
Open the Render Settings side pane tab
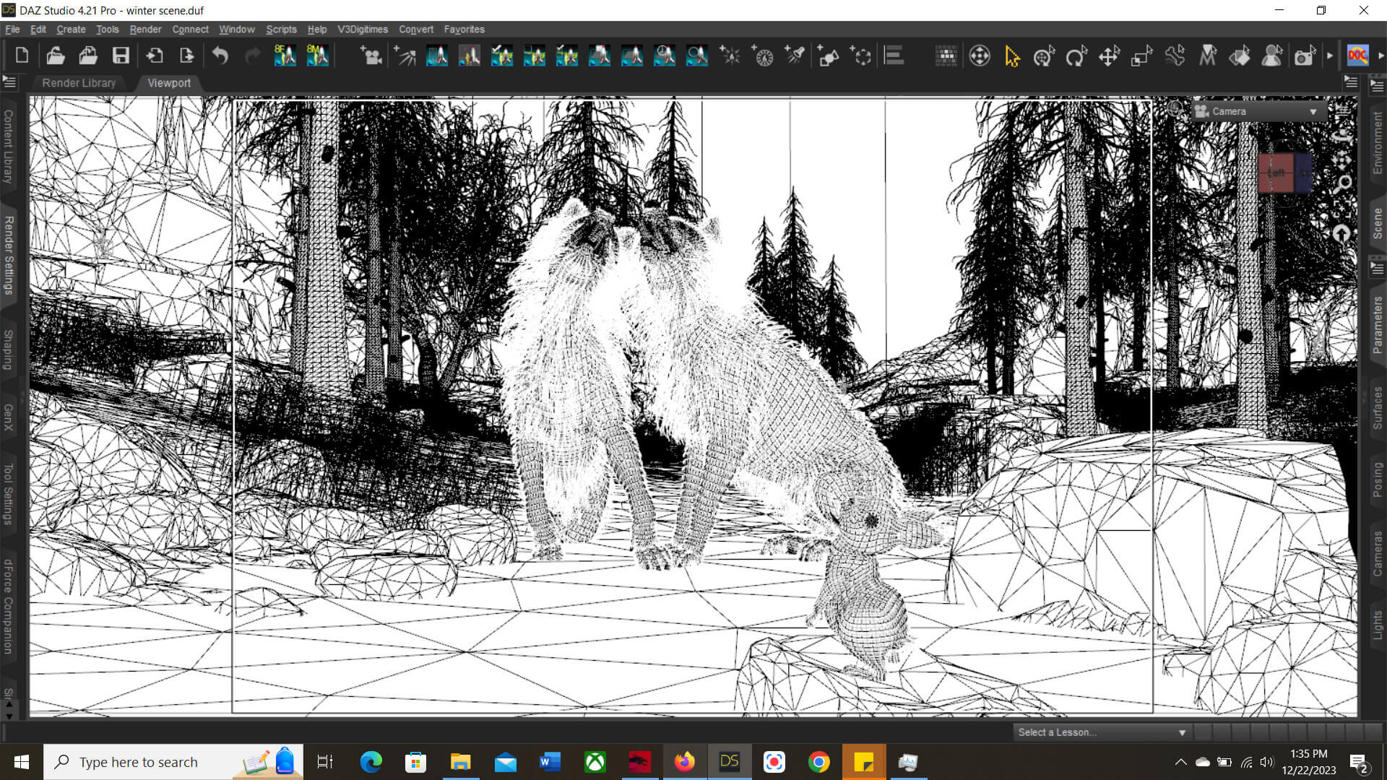[x=9, y=256]
